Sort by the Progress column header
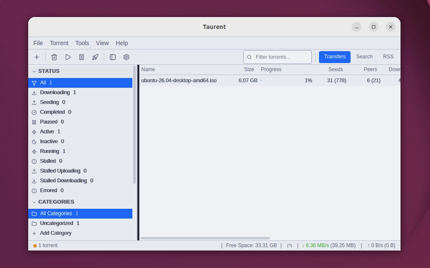The image size is (430, 268). [x=271, y=69]
